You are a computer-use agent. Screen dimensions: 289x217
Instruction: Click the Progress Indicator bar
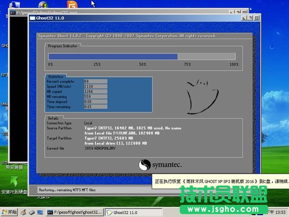pyautogui.click(x=143, y=55)
